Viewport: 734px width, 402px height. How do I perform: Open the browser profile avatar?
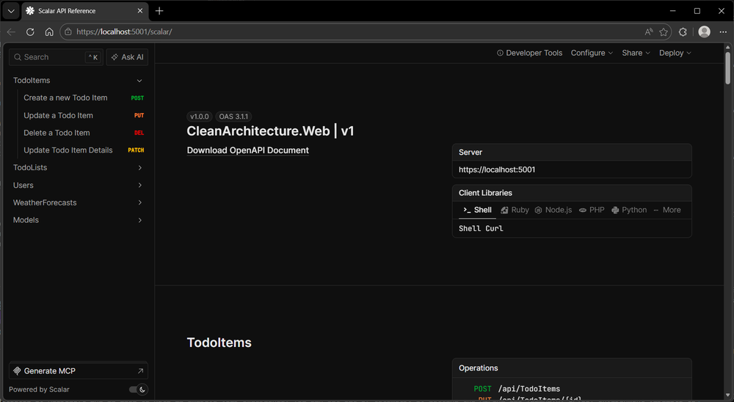click(704, 32)
